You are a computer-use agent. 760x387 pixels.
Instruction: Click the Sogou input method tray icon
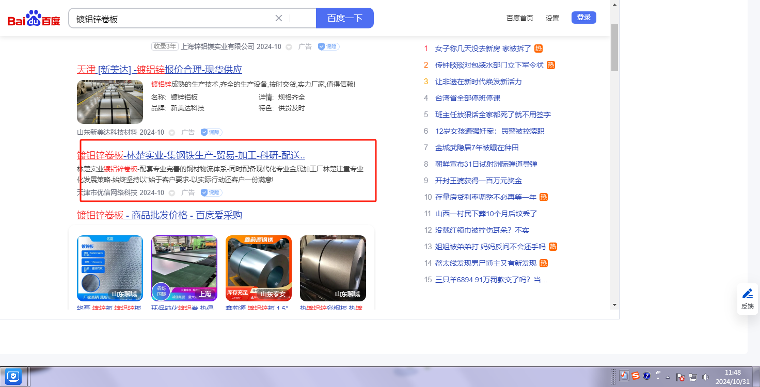(636, 376)
